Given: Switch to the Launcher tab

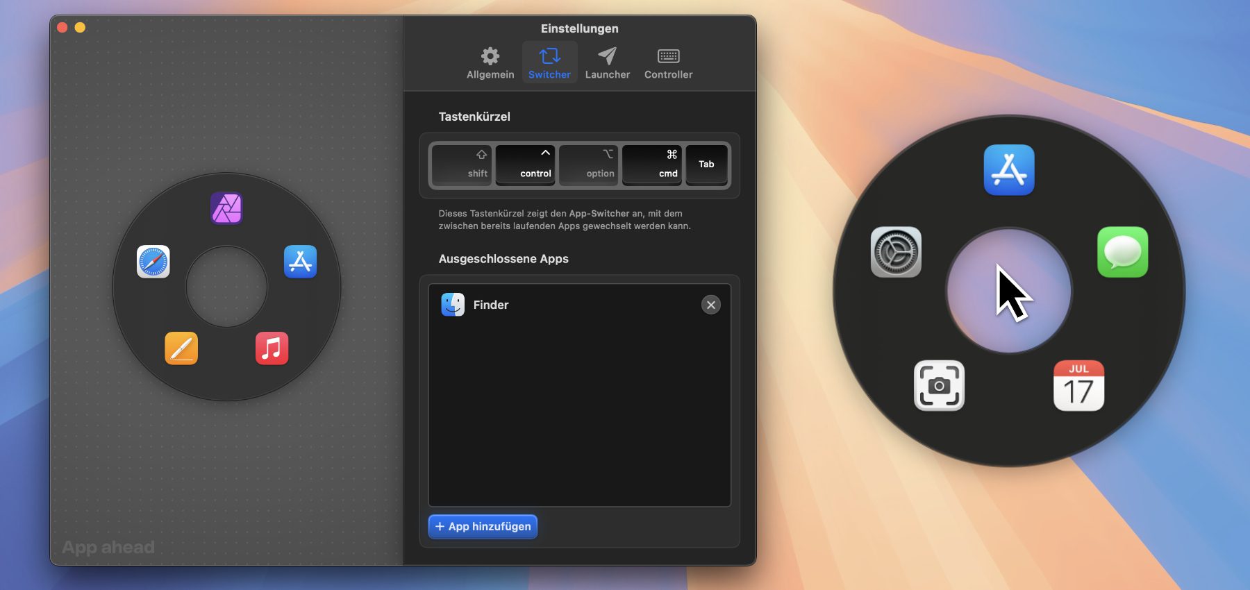Looking at the screenshot, I should (x=607, y=63).
